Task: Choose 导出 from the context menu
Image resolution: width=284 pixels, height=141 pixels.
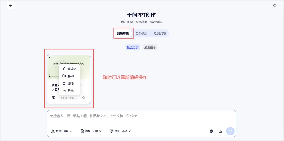Action: tap(69, 91)
